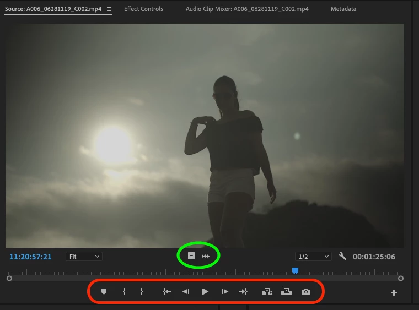Click the Go to In point button
This screenshot has height=310, width=419.
point(166,292)
